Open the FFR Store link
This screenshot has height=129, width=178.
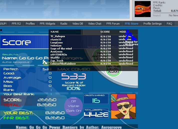pyautogui.click(x=132, y=24)
